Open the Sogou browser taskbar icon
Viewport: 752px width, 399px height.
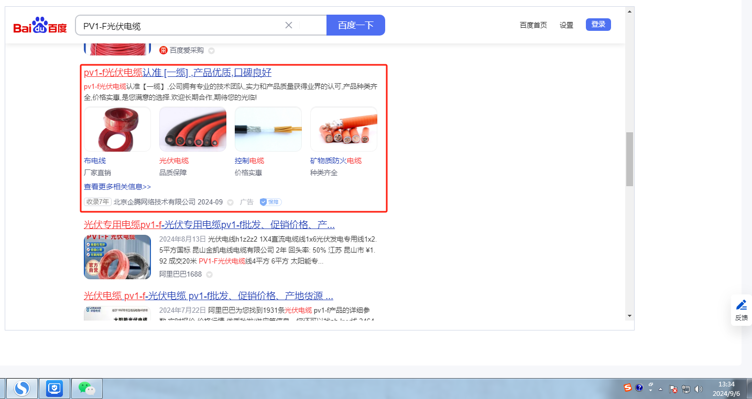coord(21,388)
